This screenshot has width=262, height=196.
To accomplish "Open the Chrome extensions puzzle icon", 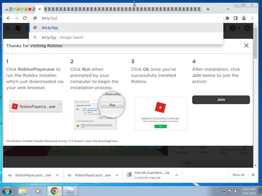I will point(227,18).
